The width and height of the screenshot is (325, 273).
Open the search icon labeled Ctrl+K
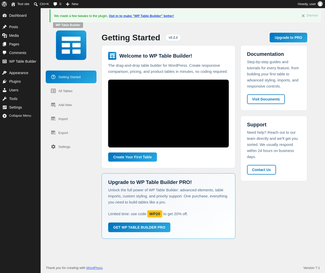click(x=36, y=4)
